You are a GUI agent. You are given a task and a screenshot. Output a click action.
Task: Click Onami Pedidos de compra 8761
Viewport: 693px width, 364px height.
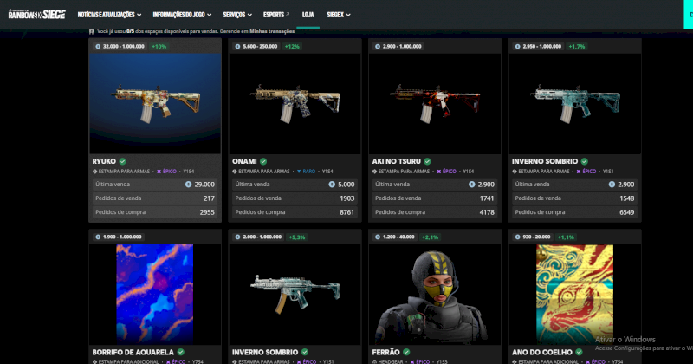pos(295,212)
